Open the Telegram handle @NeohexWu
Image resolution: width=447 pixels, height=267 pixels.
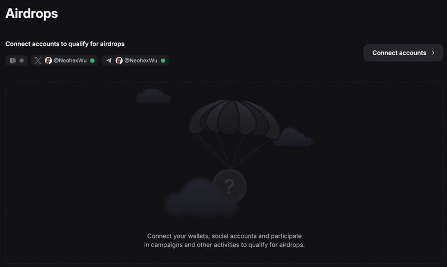point(141,60)
